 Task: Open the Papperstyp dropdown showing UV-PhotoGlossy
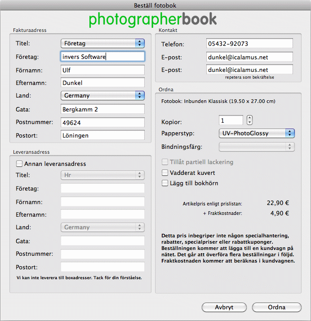pos(257,133)
